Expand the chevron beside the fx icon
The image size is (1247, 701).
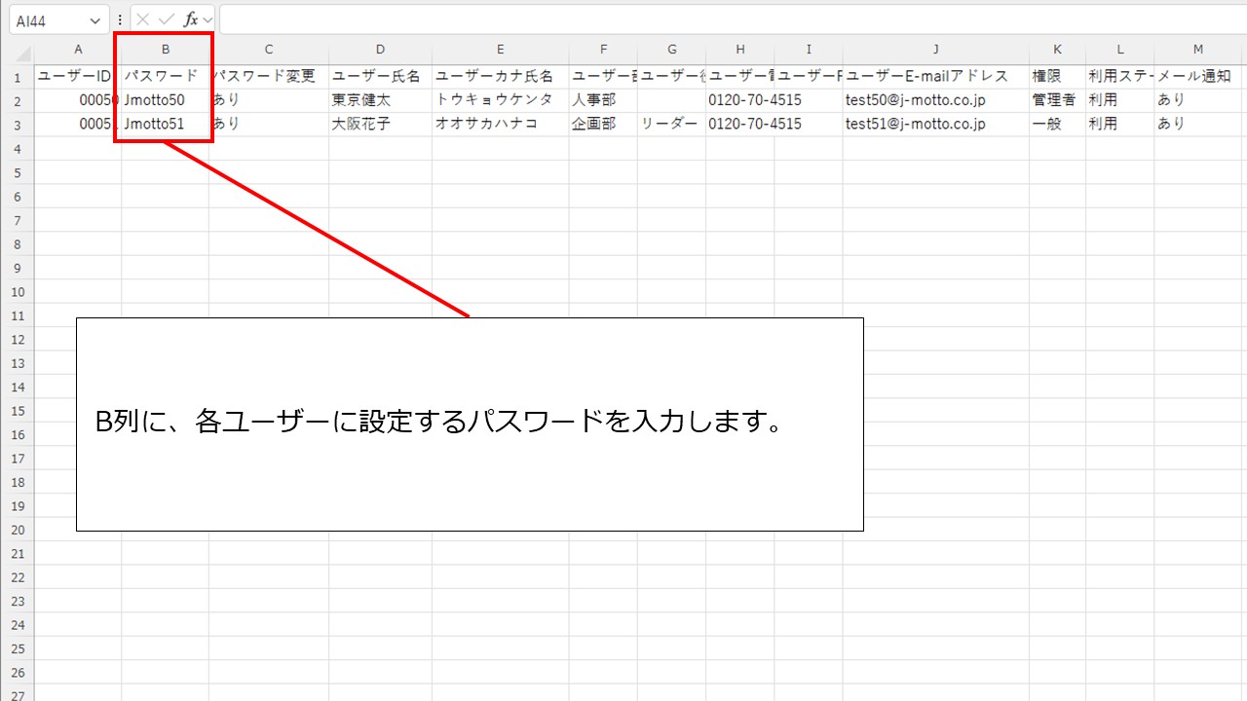point(208,19)
